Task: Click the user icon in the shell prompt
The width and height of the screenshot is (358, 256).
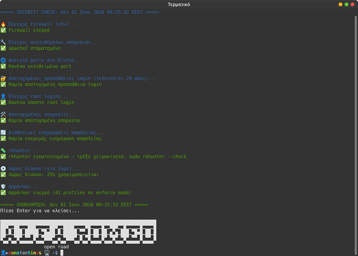Action: pos(3,252)
